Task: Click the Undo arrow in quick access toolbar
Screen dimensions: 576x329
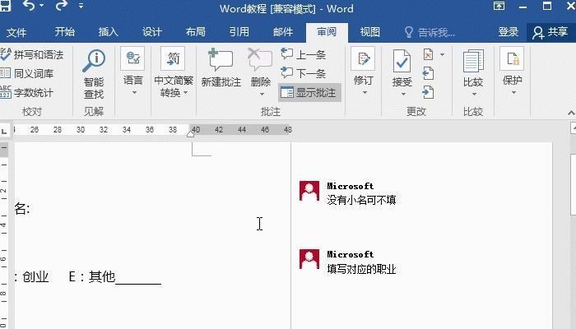Action: pos(29,6)
